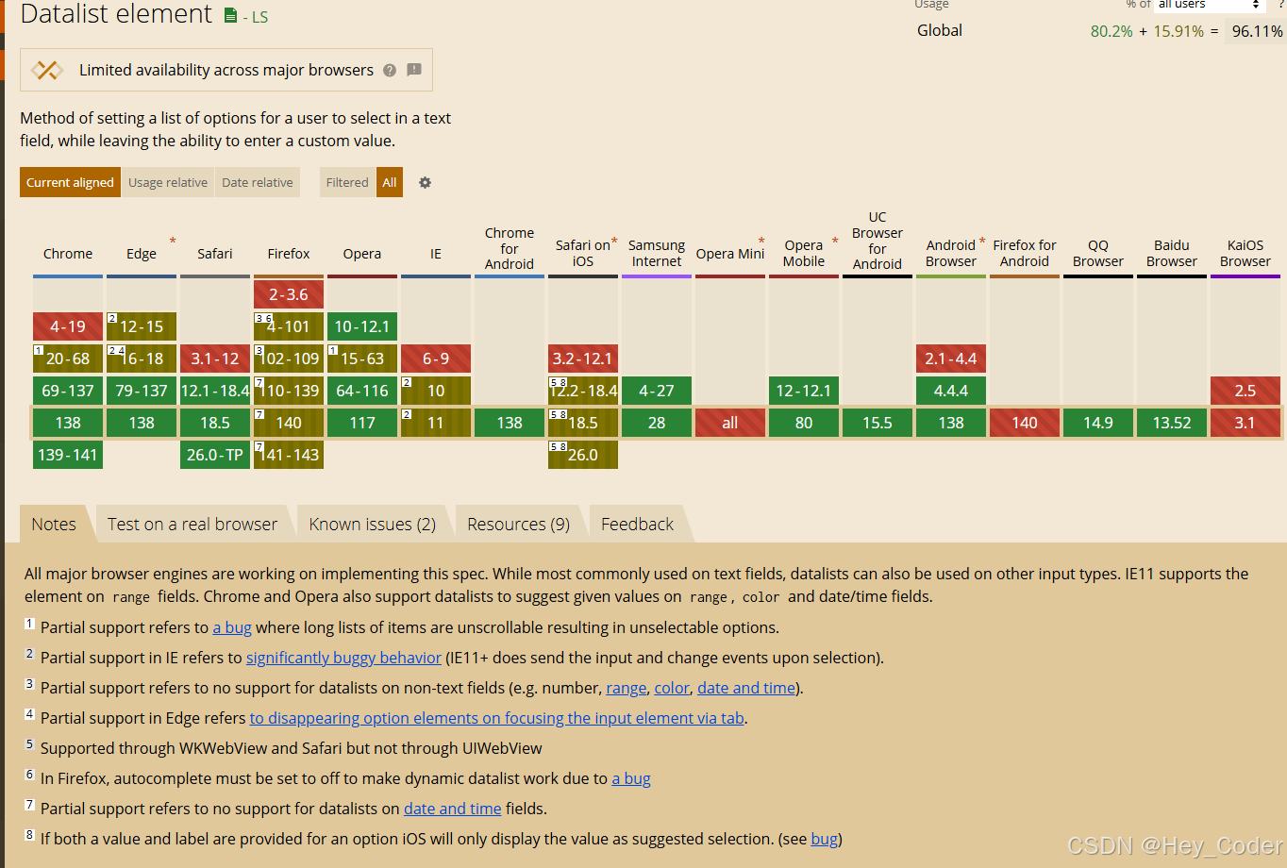Select UC Browser 15.5 cell

pos(877,423)
